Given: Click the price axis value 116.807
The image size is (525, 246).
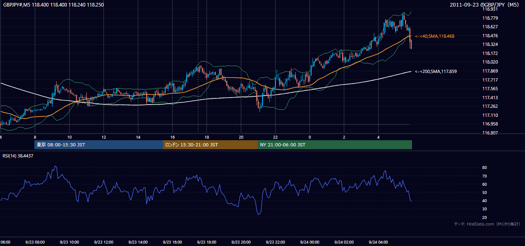Looking at the screenshot, I should pyautogui.click(x=490, y=133).
